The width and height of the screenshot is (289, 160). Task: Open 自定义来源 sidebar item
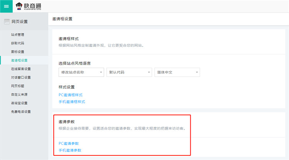click(19, 94)
